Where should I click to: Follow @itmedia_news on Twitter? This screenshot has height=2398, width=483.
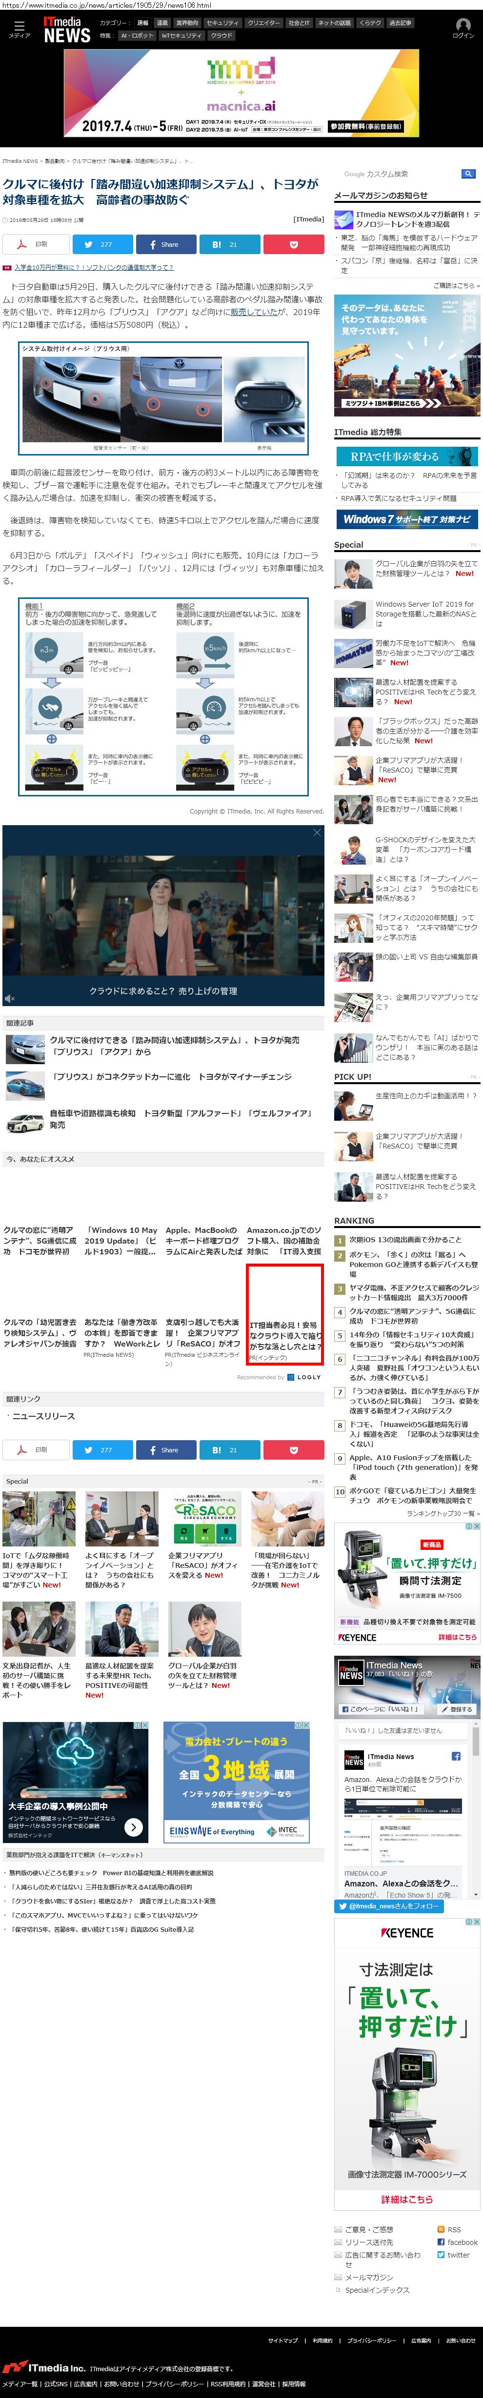coord(388,1905)
